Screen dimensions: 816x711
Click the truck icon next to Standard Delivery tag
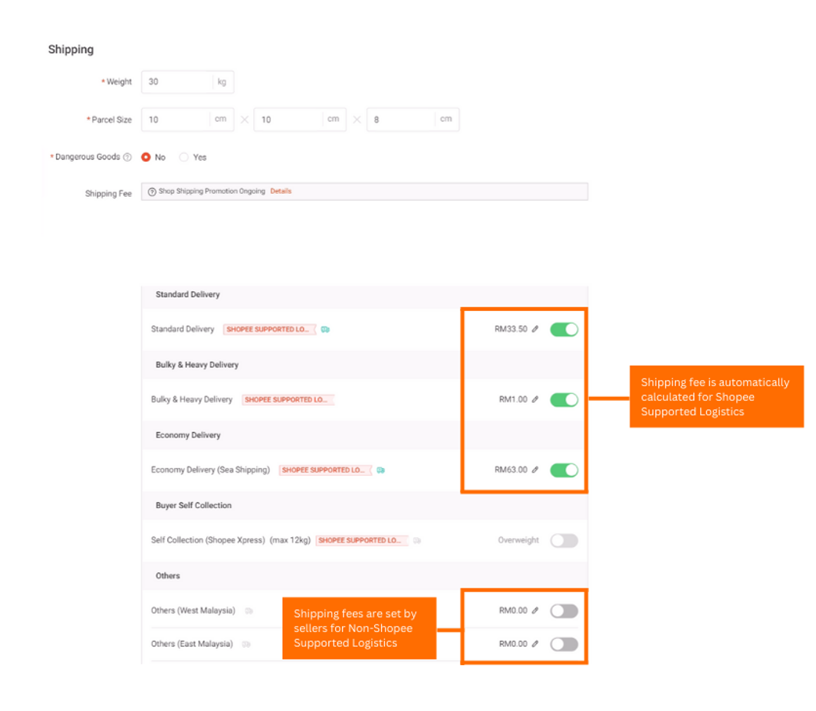click(325, 329)
